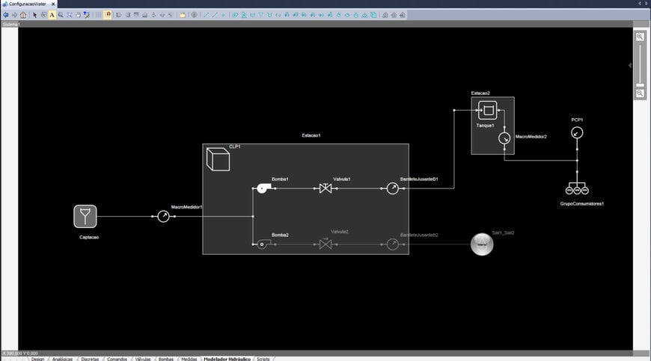Toggle the magnet snap button

(x=108, y=14)
